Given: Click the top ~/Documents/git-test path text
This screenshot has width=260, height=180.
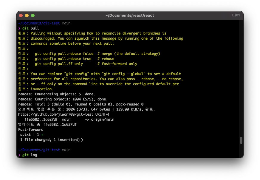Looking at the screenshot, I should [x=39, y=23].
